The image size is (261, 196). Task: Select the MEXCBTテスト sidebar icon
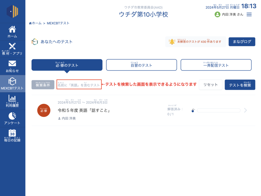point(12,81)
